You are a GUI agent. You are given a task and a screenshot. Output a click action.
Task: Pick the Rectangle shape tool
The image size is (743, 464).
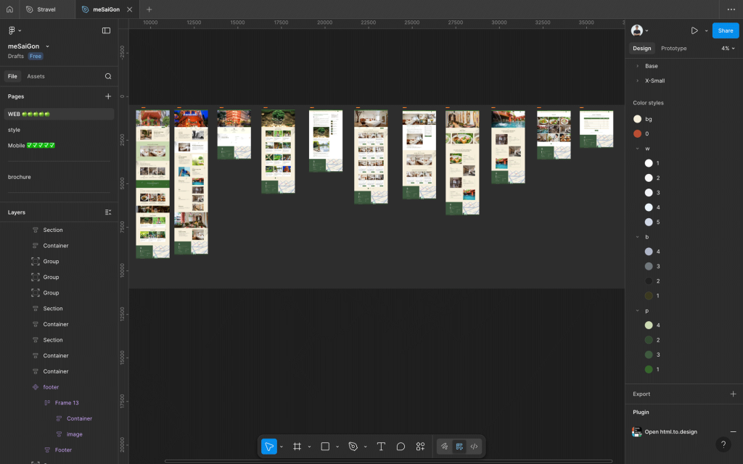tap(325, 447)
